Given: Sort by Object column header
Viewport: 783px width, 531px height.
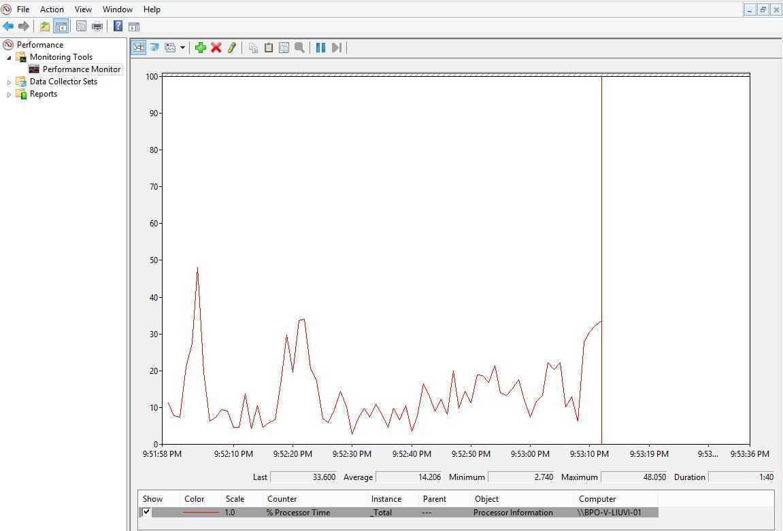Looking at the screenshot, I should [523, 498].
